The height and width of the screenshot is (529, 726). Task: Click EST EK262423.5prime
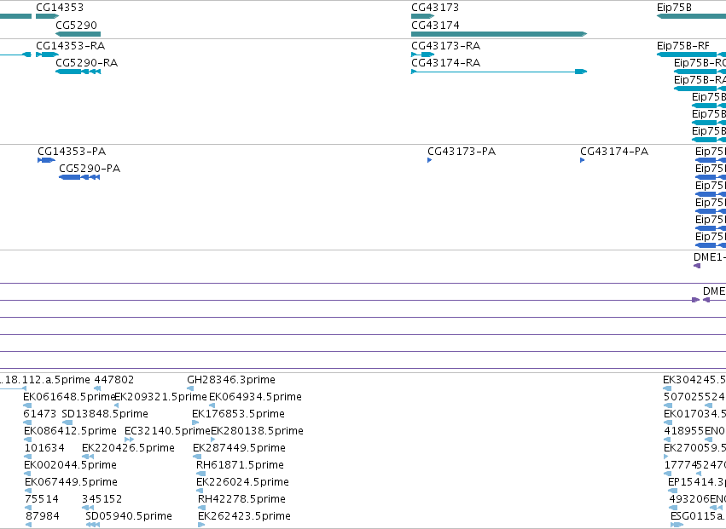pyautogui.click(x=245, y=516)
